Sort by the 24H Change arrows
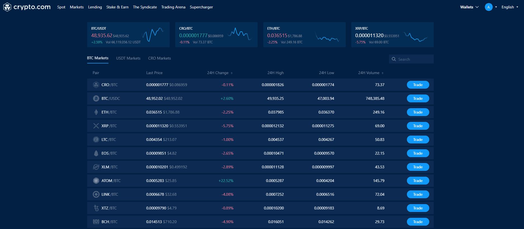This screenshot has height=229, width=524. [232, 73]
